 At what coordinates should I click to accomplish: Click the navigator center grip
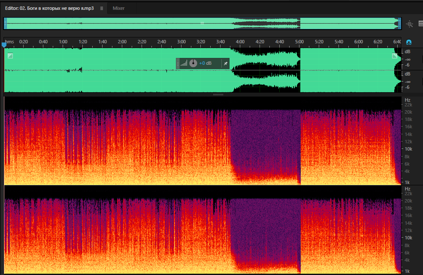click(x=202, y=23)
